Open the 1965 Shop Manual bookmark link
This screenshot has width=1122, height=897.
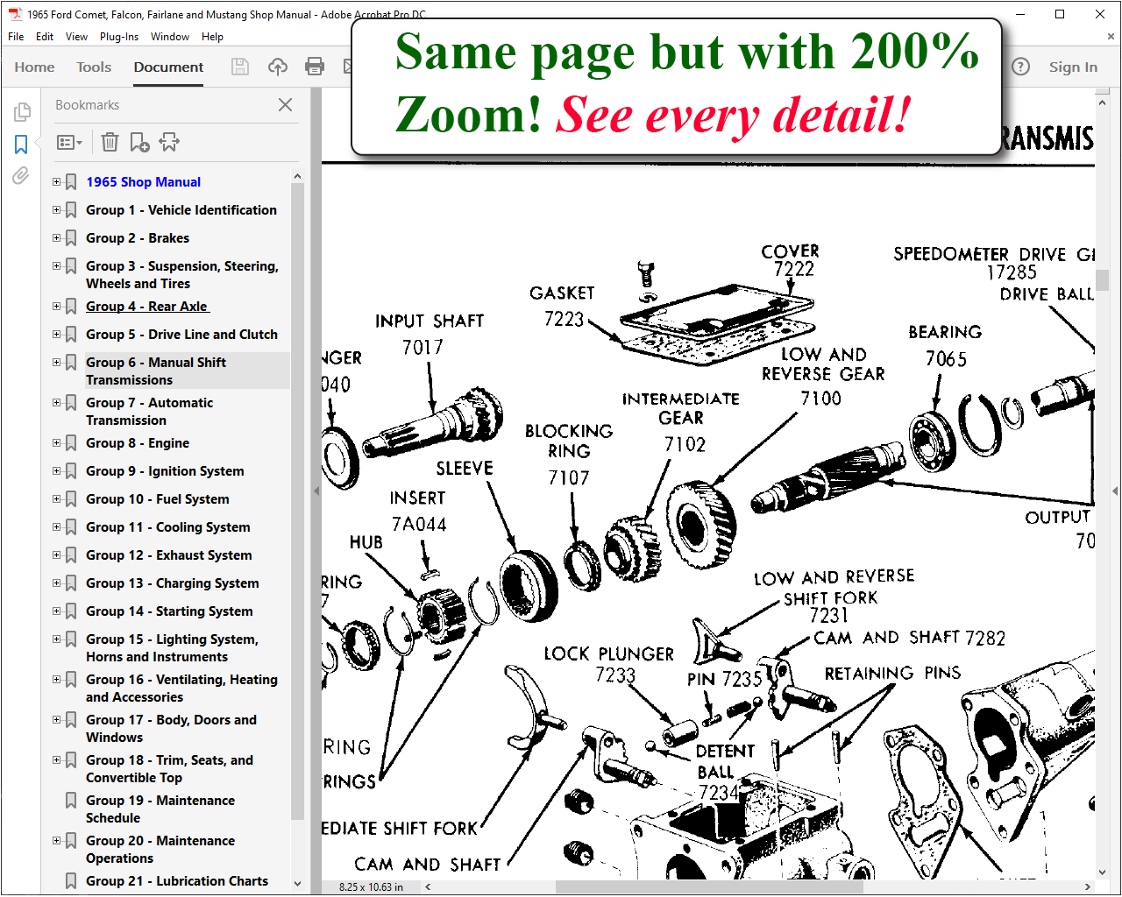point(143,182)
